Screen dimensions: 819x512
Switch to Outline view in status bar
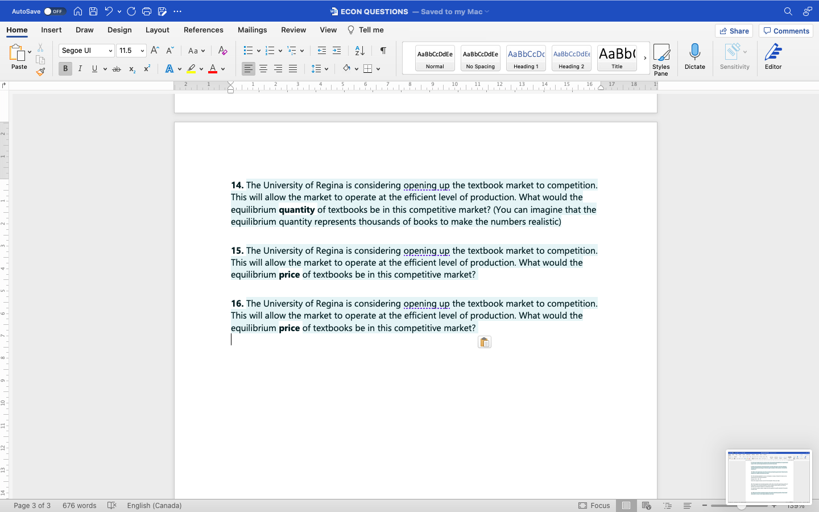(x=667, y=505)
